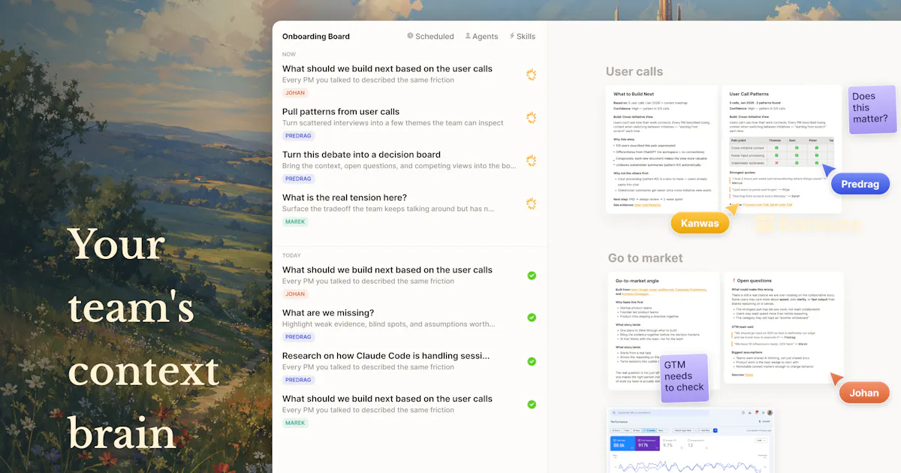Click PREDRAG tag under 'Research on how Claude Code'

[x=299, y=380]
